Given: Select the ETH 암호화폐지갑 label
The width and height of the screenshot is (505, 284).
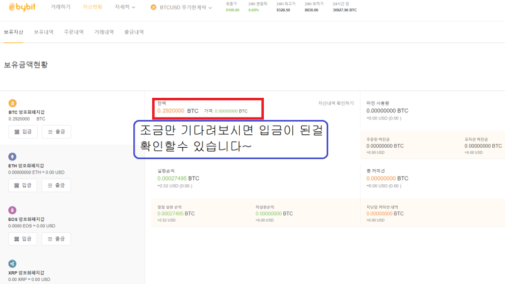Looking at the screenshot, I should pos(26,165).
